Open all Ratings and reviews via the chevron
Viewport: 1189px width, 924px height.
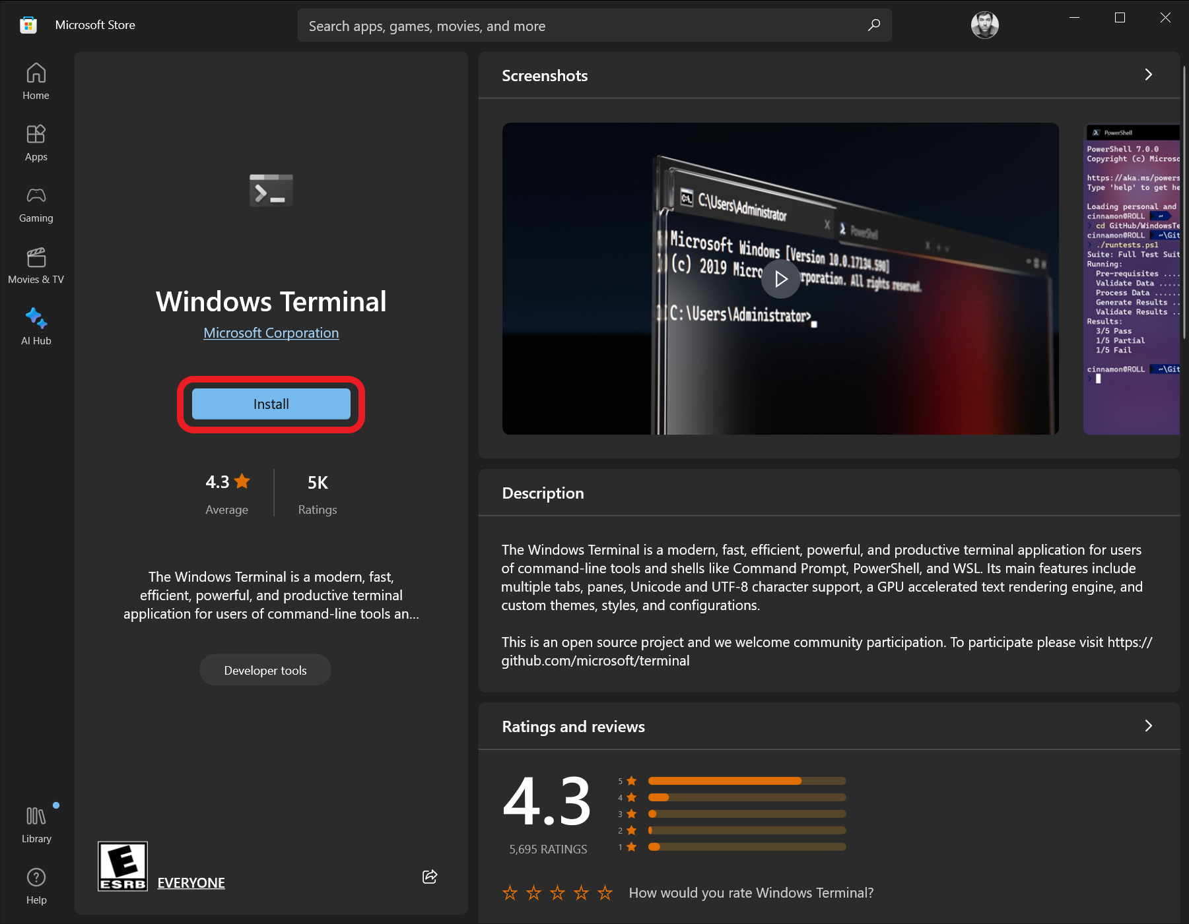click(1148, 726)
